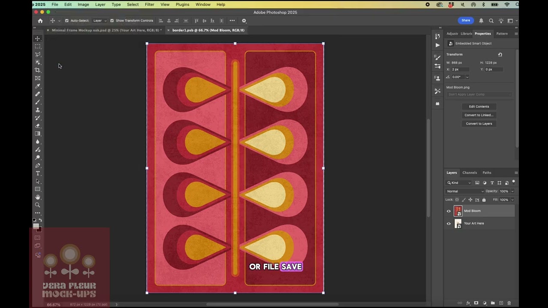Open the Normal blend mode dropdown

[x=465, y=191]
